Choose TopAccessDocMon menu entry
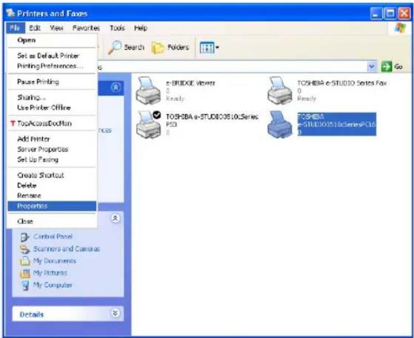The width and height of the screenshot is (414, 338). [x=52, y=123]
